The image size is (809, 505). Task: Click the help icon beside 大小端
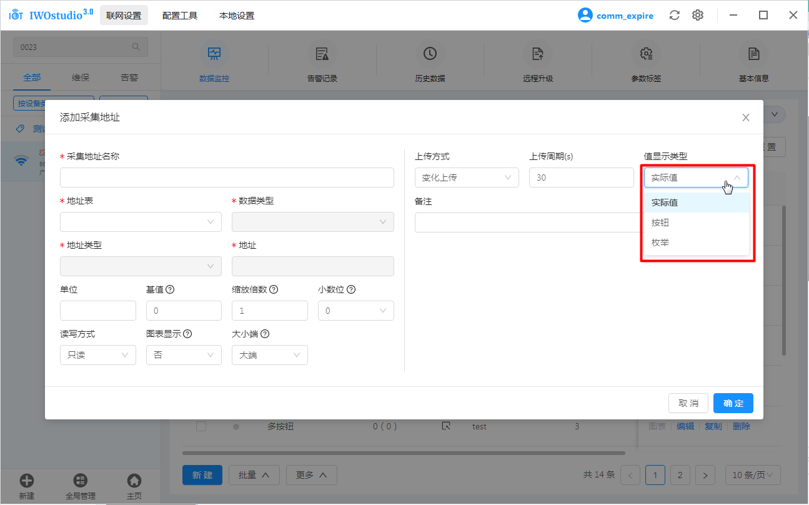tap(265, 334)
